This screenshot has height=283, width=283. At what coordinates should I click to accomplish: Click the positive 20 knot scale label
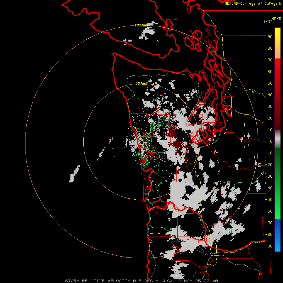tap(270, 118)
